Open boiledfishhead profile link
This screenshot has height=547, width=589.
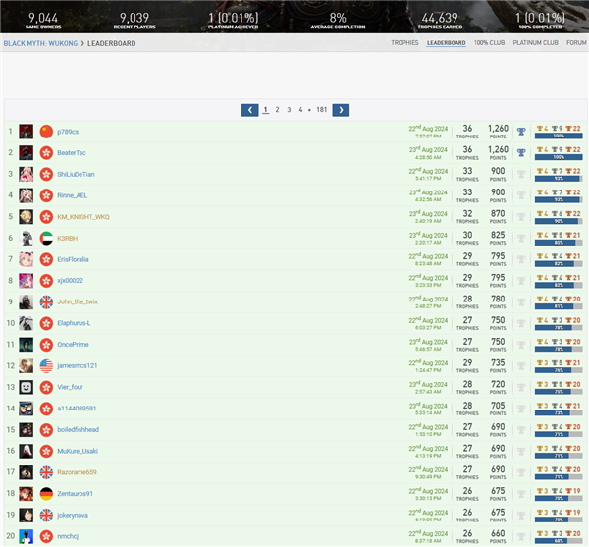tap(79, 430)
